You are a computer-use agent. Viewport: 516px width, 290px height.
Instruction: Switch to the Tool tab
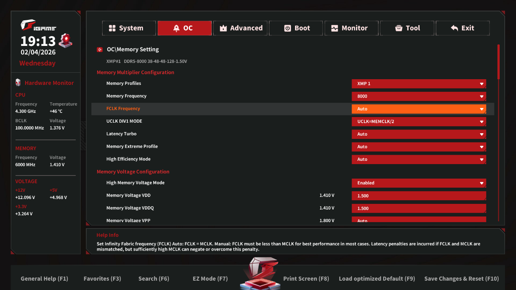pos(407,28)
